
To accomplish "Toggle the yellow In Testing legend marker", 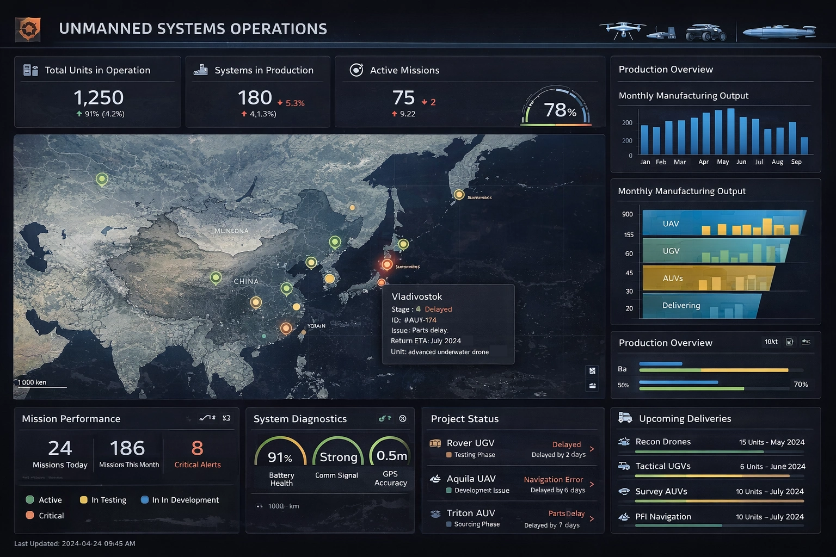I will 83,499.
